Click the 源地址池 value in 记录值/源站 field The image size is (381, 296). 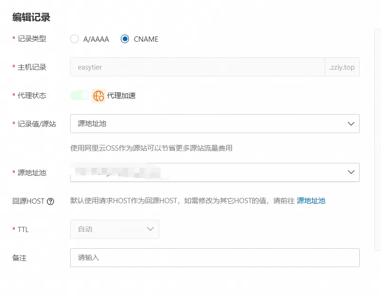coord(92,124)
